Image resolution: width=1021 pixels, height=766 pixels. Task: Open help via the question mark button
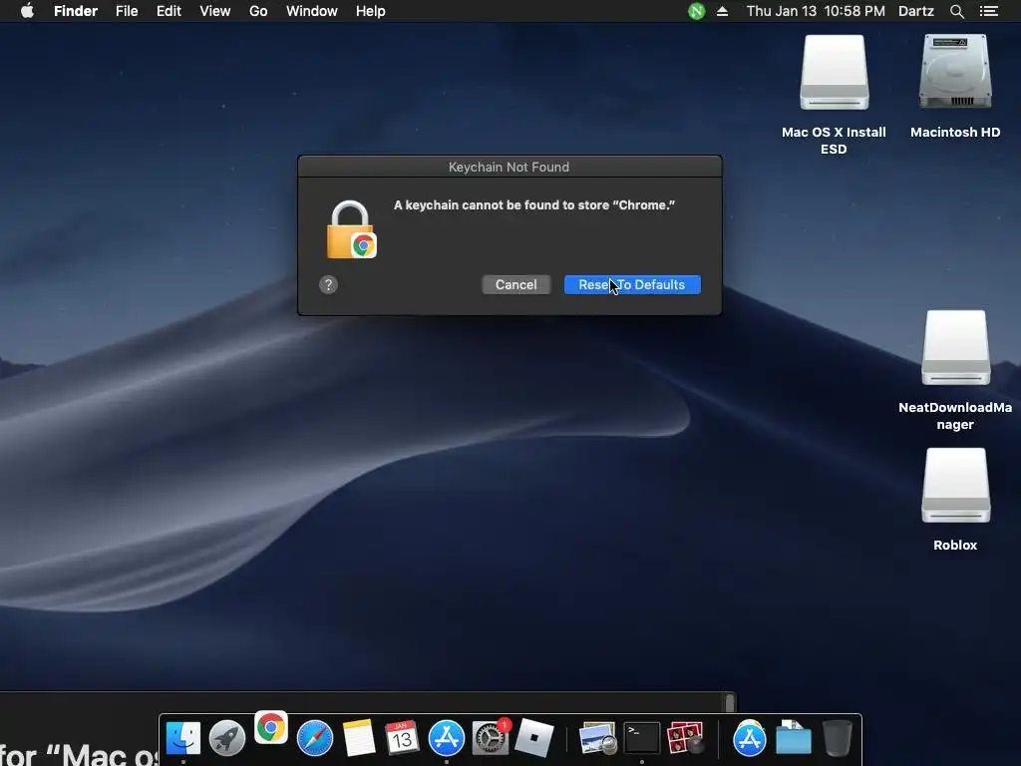(328, 284)
